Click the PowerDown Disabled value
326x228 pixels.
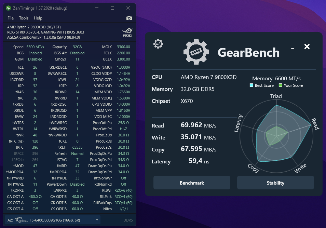tap(77, 184)
